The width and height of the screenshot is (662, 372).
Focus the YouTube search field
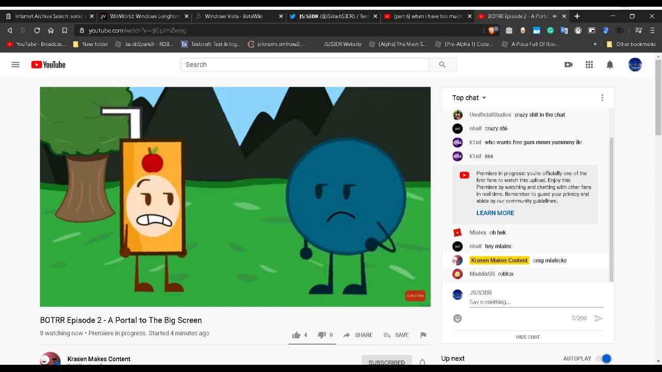pos(305,65)
